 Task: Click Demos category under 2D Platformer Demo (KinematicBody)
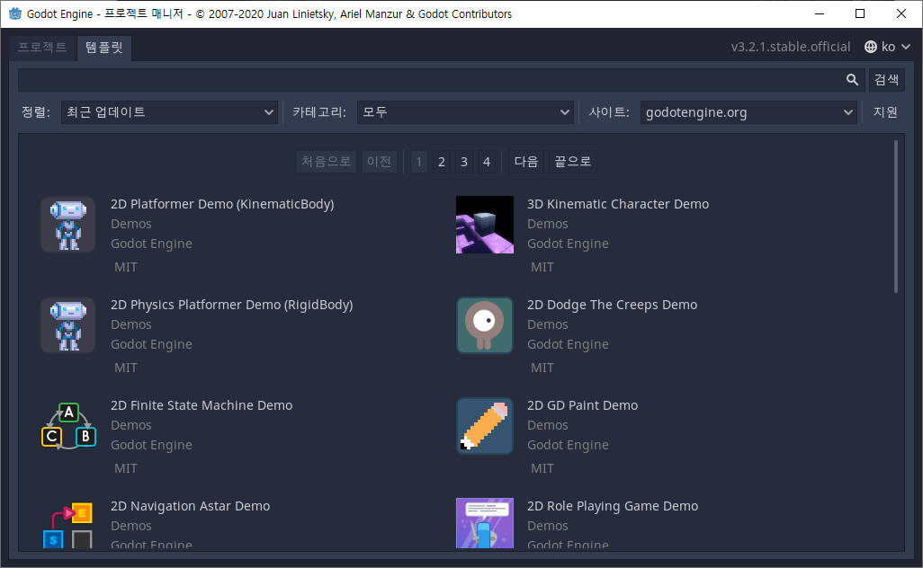[131, 224]
